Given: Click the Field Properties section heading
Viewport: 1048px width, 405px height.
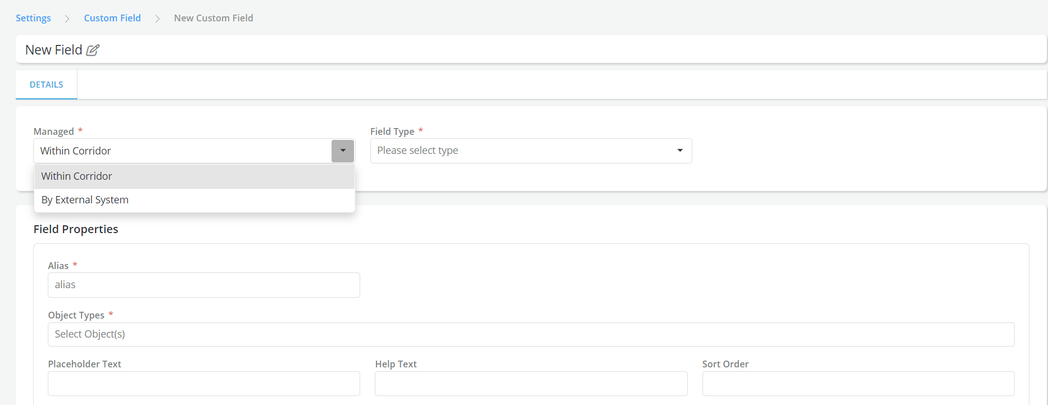Looking at the screenshot, I should click(x=76, y=229).
